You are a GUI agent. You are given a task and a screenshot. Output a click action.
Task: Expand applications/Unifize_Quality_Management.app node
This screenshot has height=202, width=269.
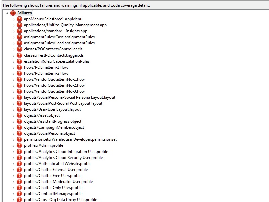(13, 25)
